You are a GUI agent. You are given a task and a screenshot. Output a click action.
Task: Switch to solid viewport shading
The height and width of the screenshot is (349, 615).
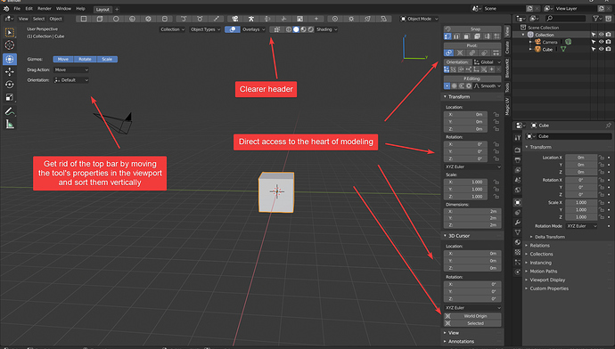coord(296,29)
